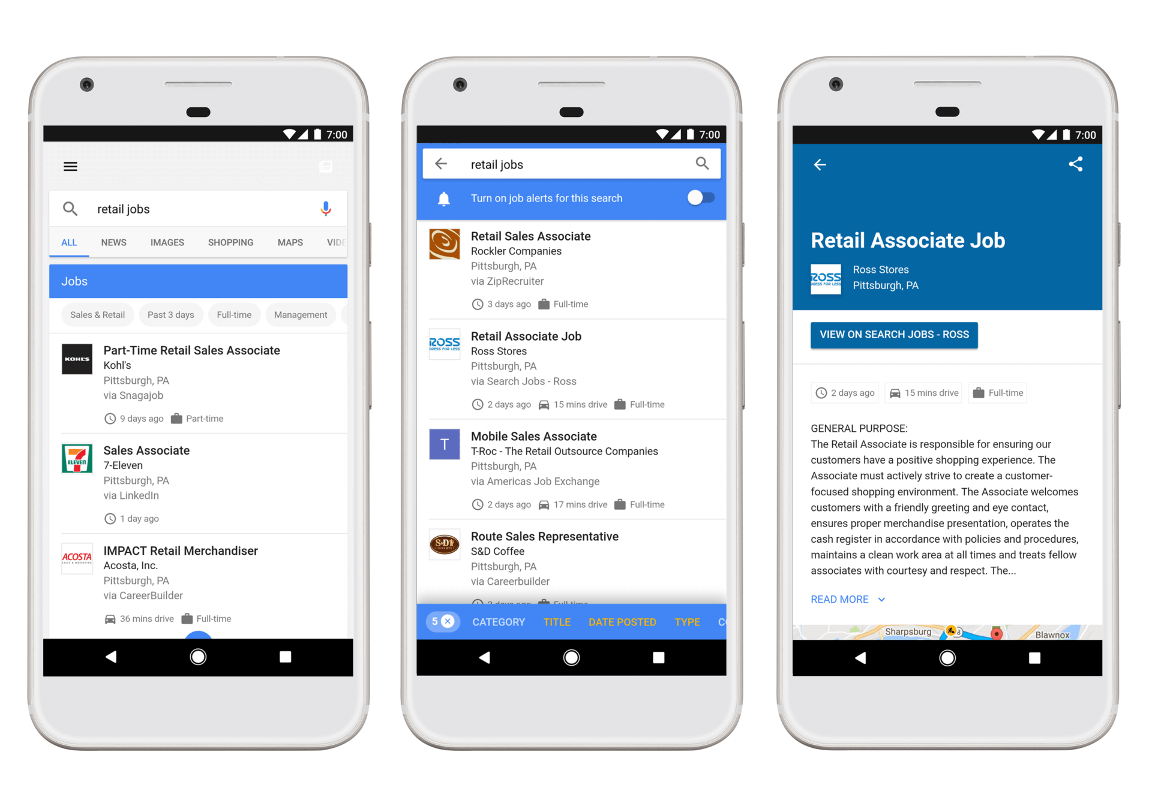Select Management filter chip on left phone
The width and height of the screenshot is (1152, 806).
coord(300,314)
